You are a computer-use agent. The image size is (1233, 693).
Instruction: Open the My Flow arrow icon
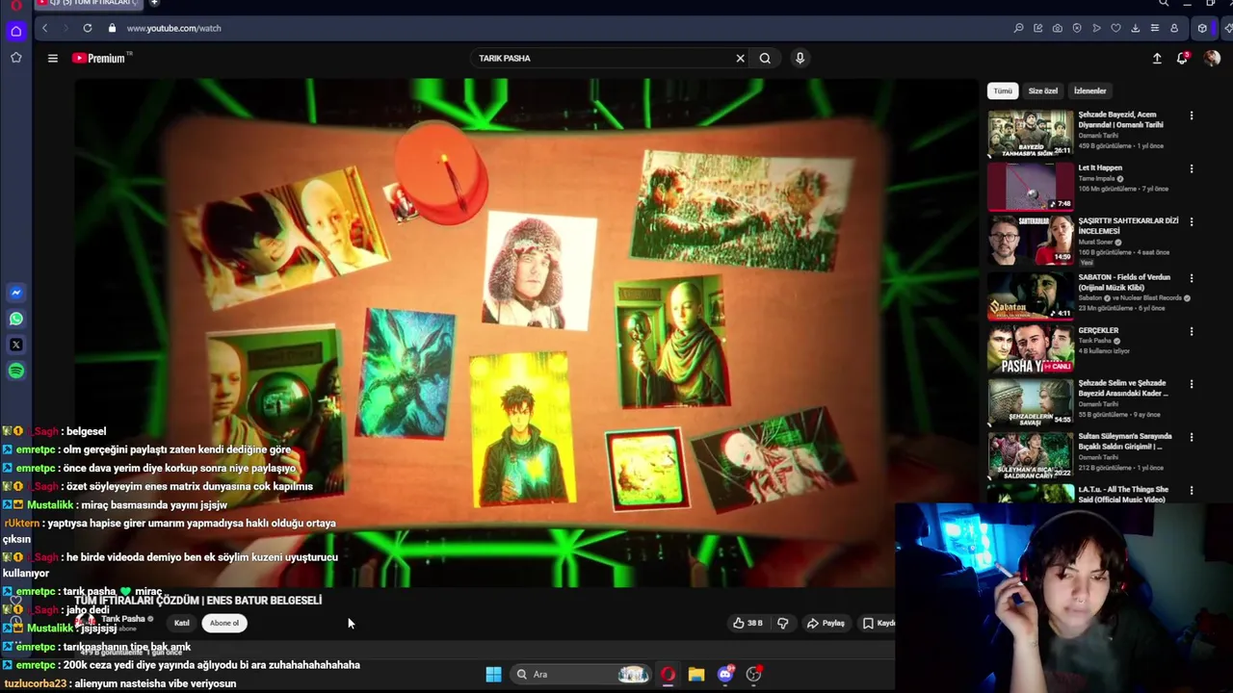click(1096, 28)
